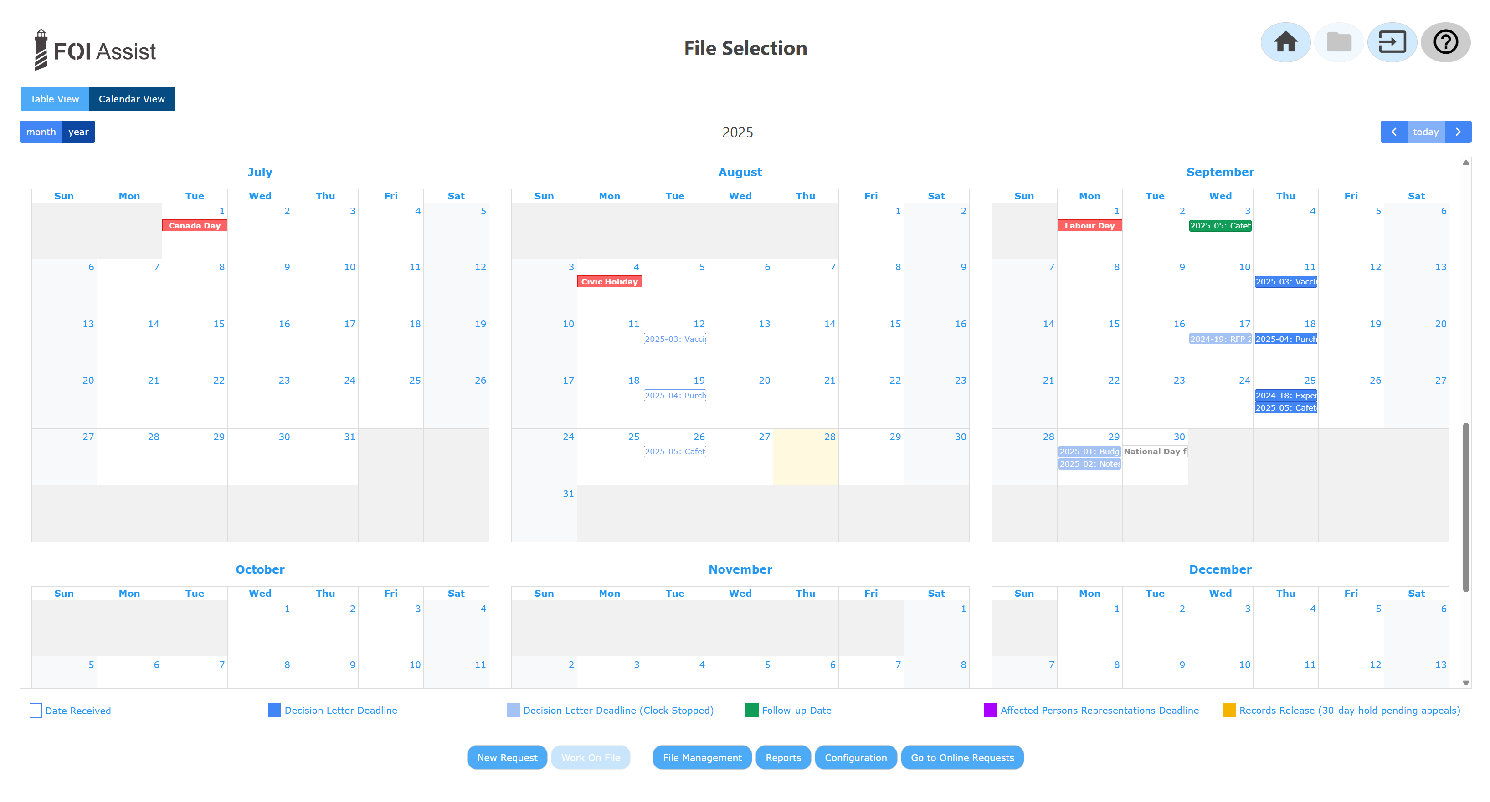
Task: Switch calendar to month mode
Action: (x=41, y=132)
